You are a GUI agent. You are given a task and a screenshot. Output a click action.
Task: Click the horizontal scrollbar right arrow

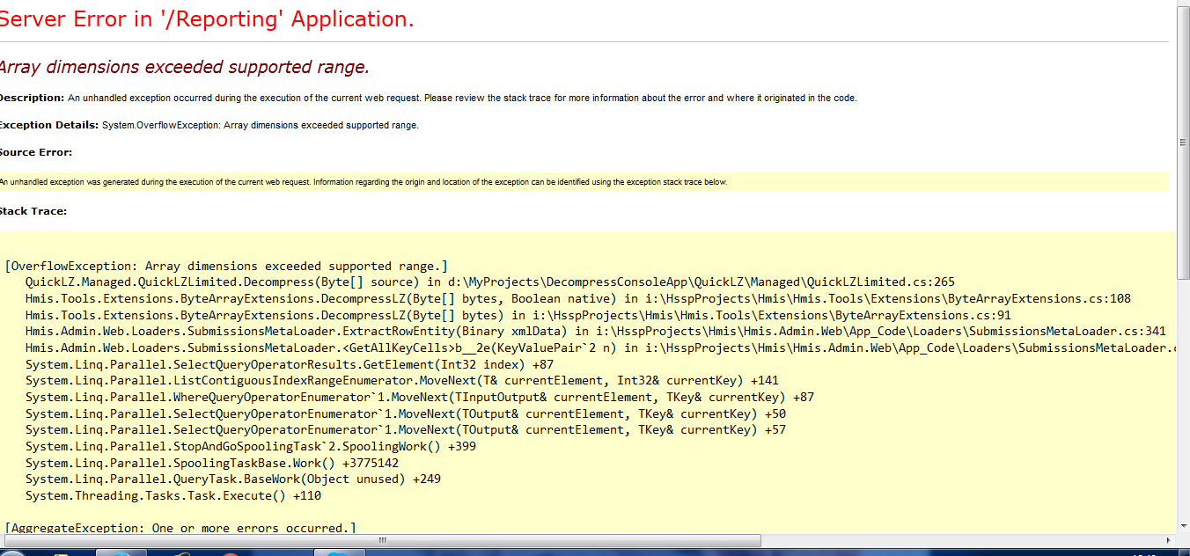[1169, 540]
